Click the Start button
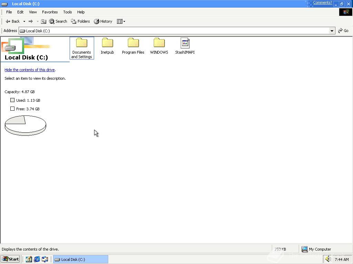 pos(10,259)
